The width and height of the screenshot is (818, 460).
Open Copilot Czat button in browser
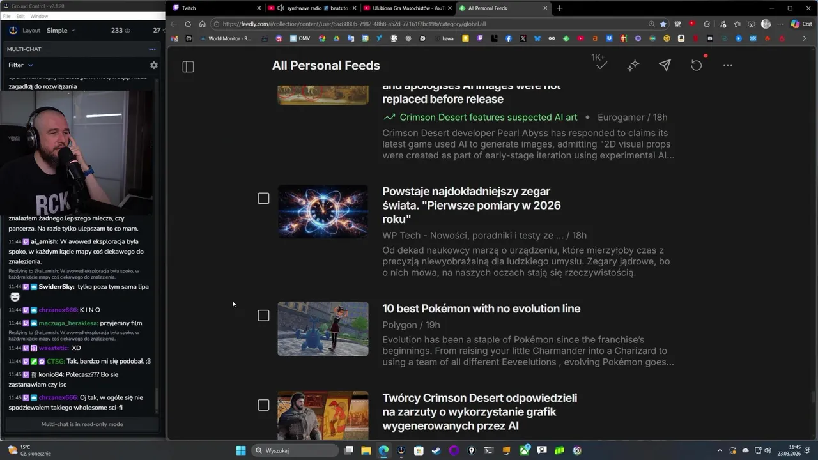801,24
